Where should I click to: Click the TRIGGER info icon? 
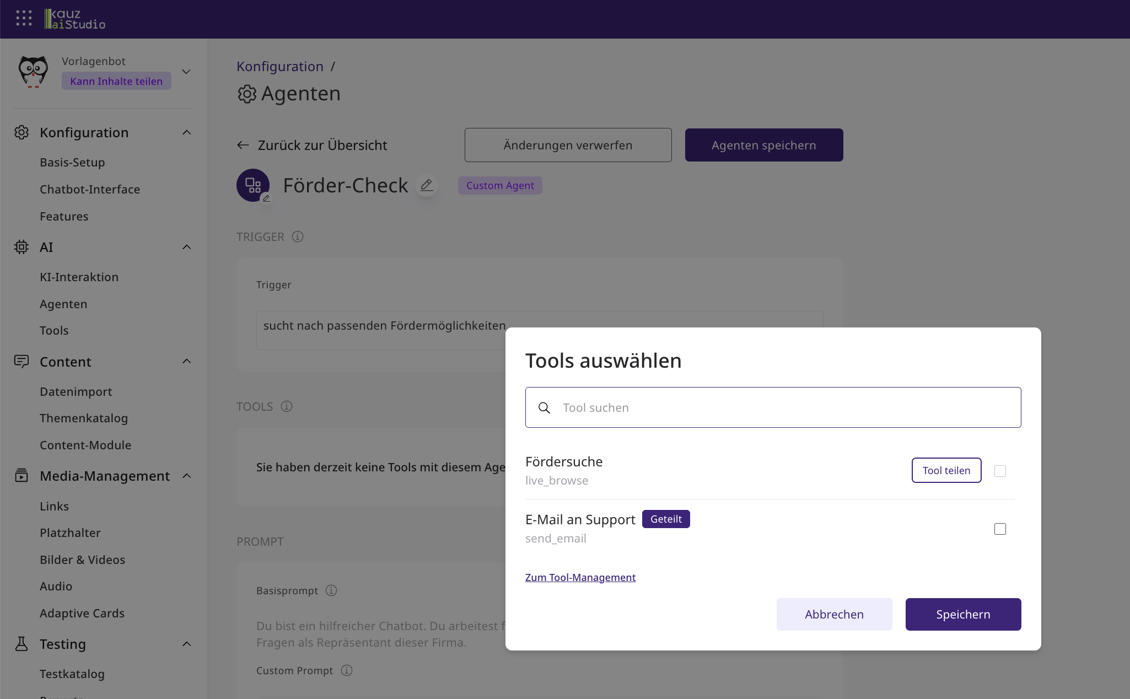298,237
